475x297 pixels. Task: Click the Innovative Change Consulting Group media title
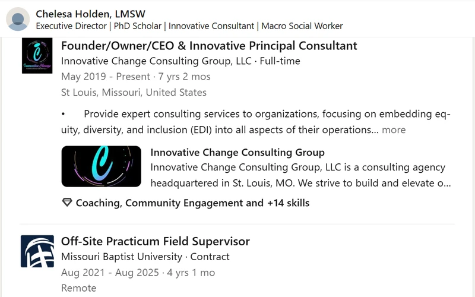pos(237,152)
